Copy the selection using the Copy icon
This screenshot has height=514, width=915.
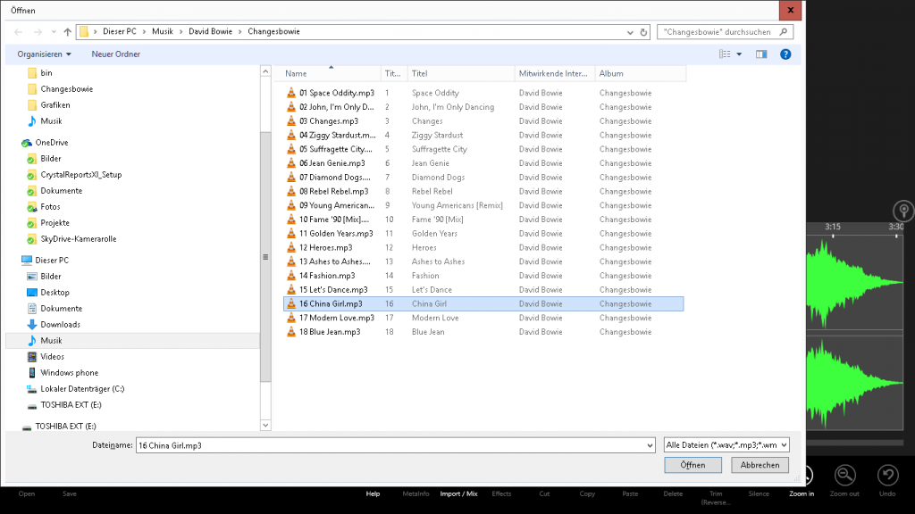pos(587,493)
